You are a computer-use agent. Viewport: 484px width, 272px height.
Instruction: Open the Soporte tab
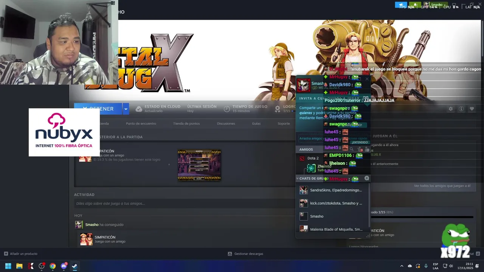[x=284, y=124]
